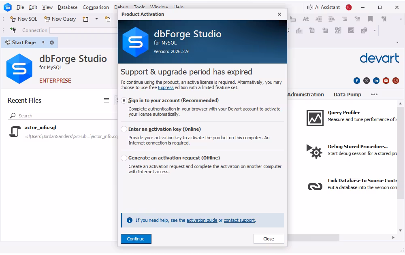Click the import data table toolbar icon

(325, 30)
